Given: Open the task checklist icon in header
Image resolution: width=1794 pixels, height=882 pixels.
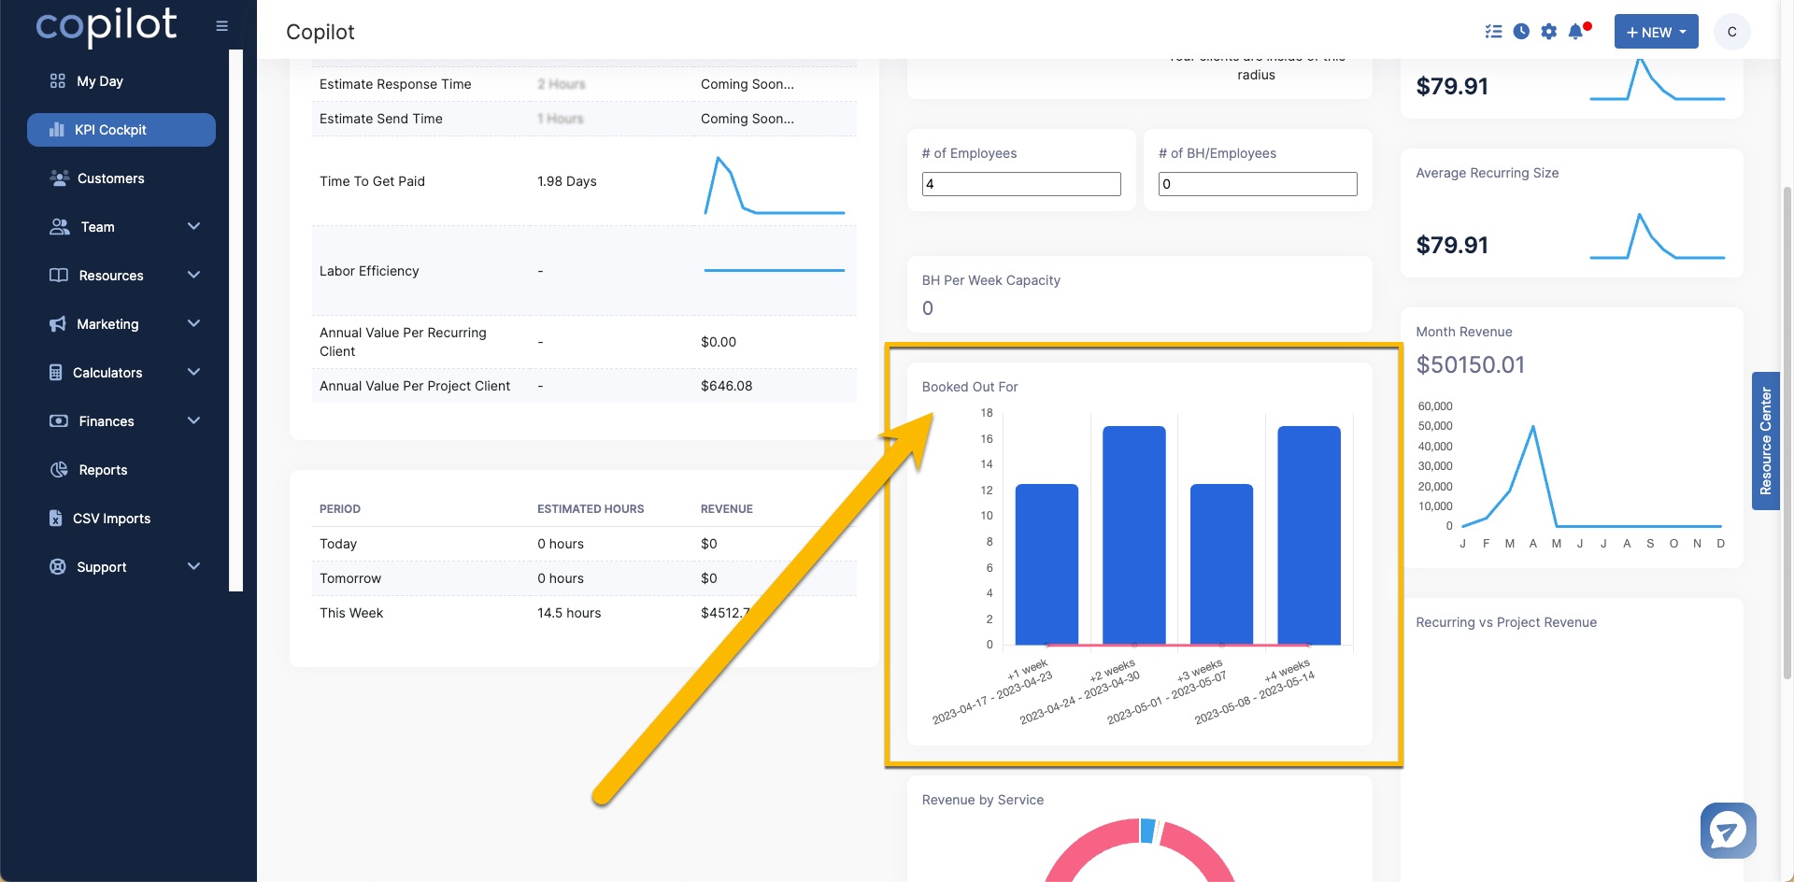Looking at the screenshot, I should click(x=1493, y=32).
